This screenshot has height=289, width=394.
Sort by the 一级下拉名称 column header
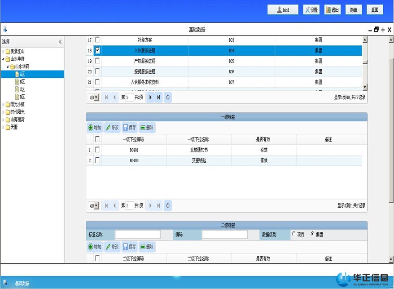click(199, 139)
